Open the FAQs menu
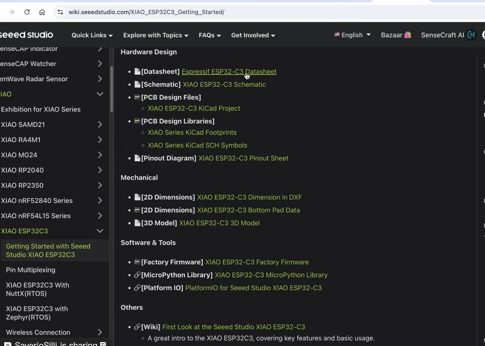Viewport: 485px width, 346px height. (x=210, y=35)
